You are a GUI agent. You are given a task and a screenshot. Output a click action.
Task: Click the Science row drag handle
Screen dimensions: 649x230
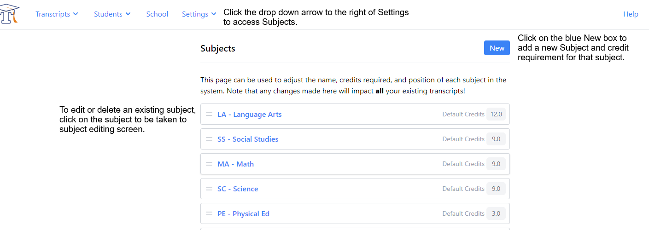point(209,189)
